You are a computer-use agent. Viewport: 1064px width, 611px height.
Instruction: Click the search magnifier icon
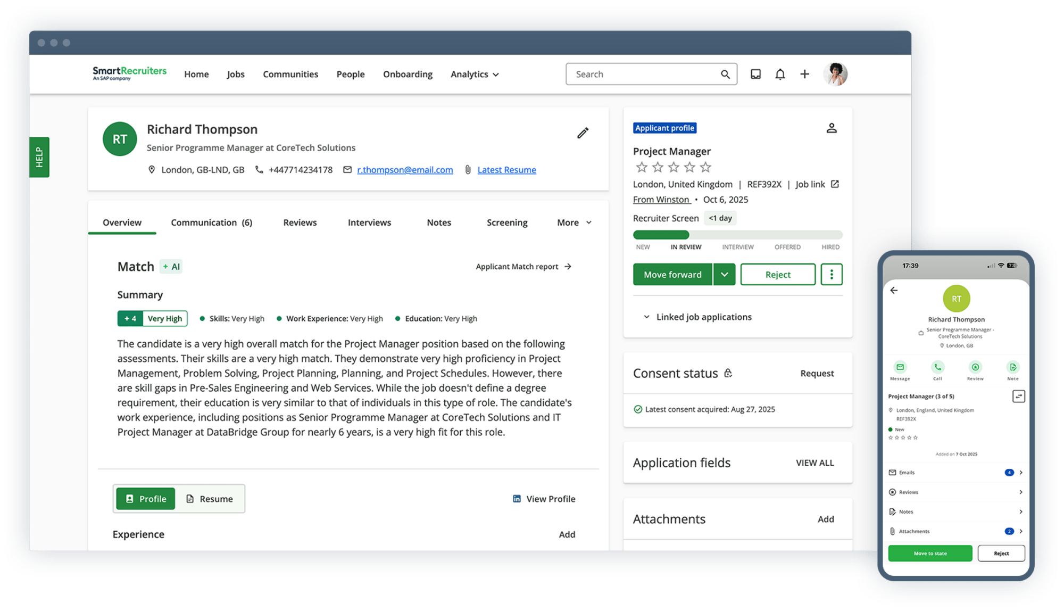click(725, 74)
